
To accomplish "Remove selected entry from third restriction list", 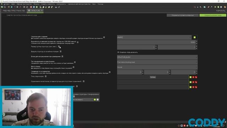I will point(193,87).
